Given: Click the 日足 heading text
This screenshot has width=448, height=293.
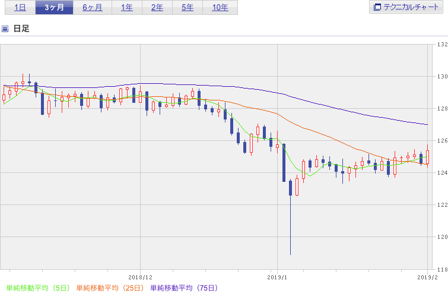Looking at the screenshot, I should tap(21, 29).
